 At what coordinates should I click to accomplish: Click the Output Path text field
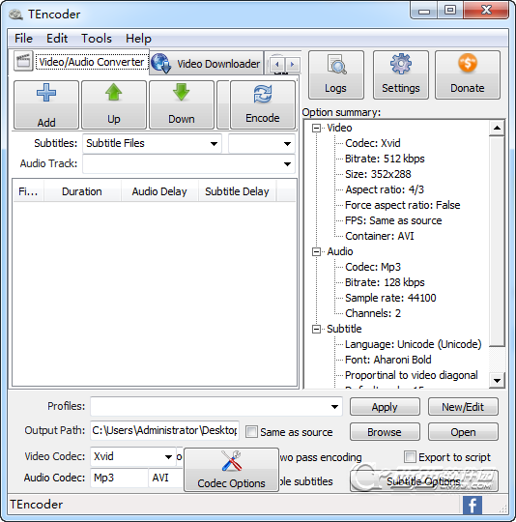click(x=164, y=430)
